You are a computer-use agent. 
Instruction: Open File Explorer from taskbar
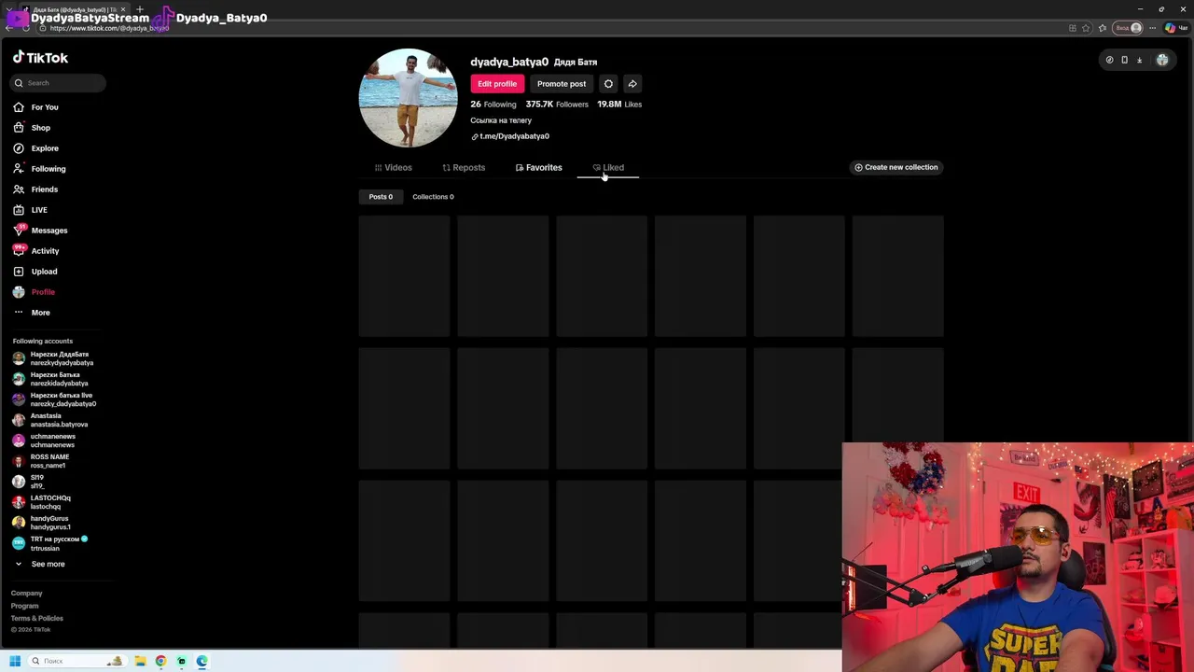pyautogui.click(x=140, y=661)
